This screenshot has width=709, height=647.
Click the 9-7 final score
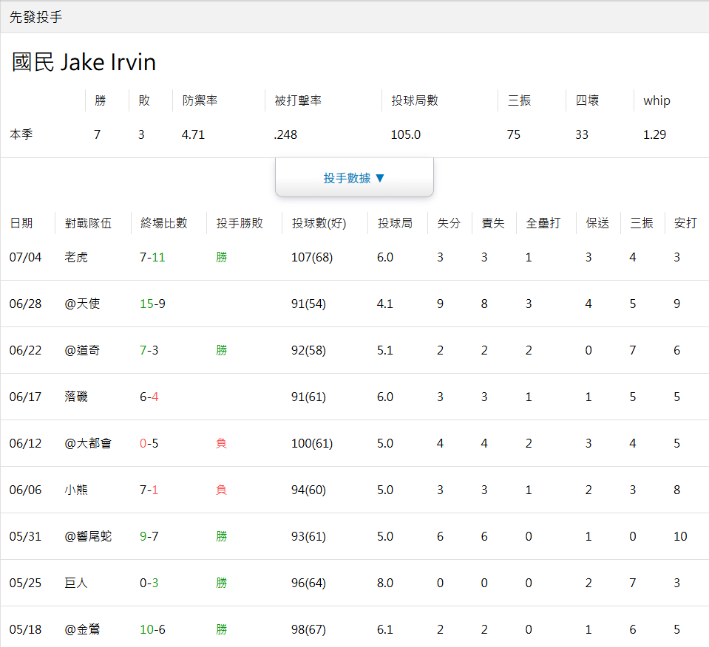coord(149,537)
